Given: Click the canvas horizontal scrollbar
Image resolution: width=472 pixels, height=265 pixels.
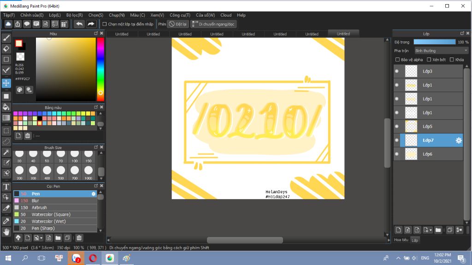Looking at the screenshot, I should pos(245,240).
